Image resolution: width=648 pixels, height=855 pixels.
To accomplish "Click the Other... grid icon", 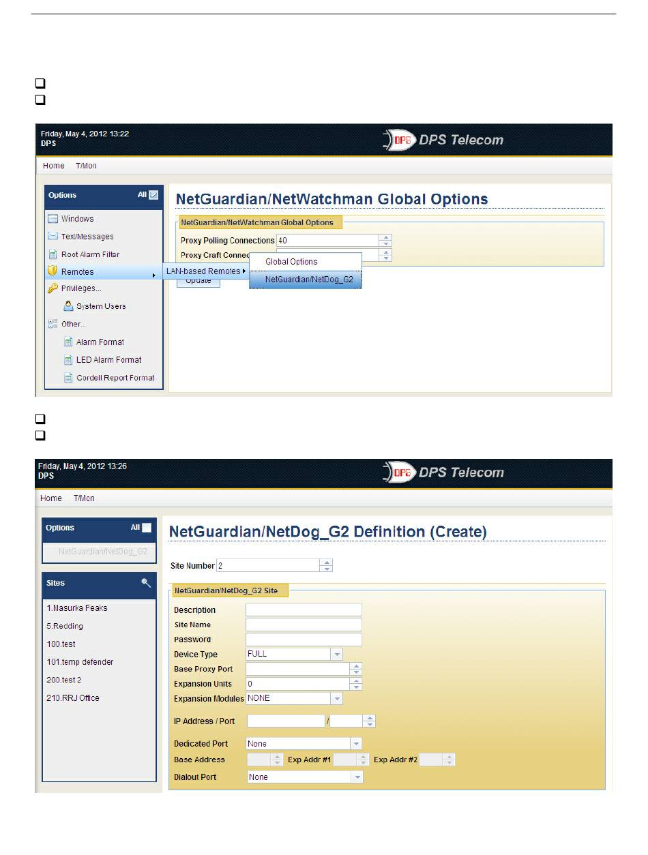I will [53, 324].
